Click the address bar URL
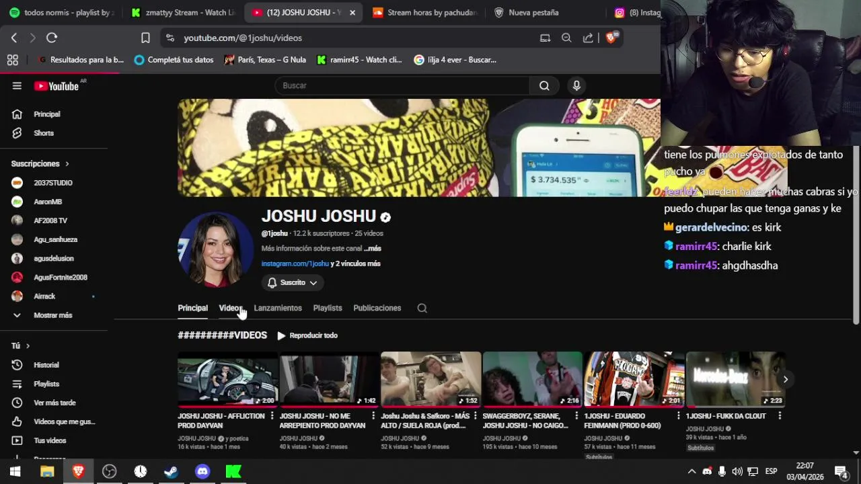 [243, 38]
